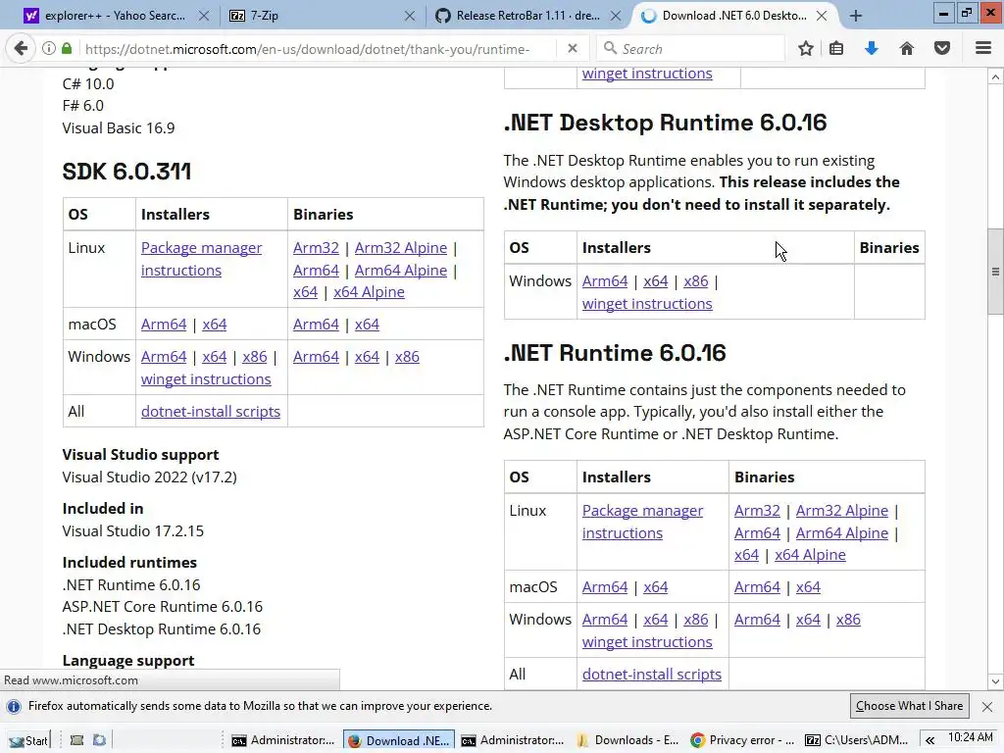Show bookmarks list icon

836,48
